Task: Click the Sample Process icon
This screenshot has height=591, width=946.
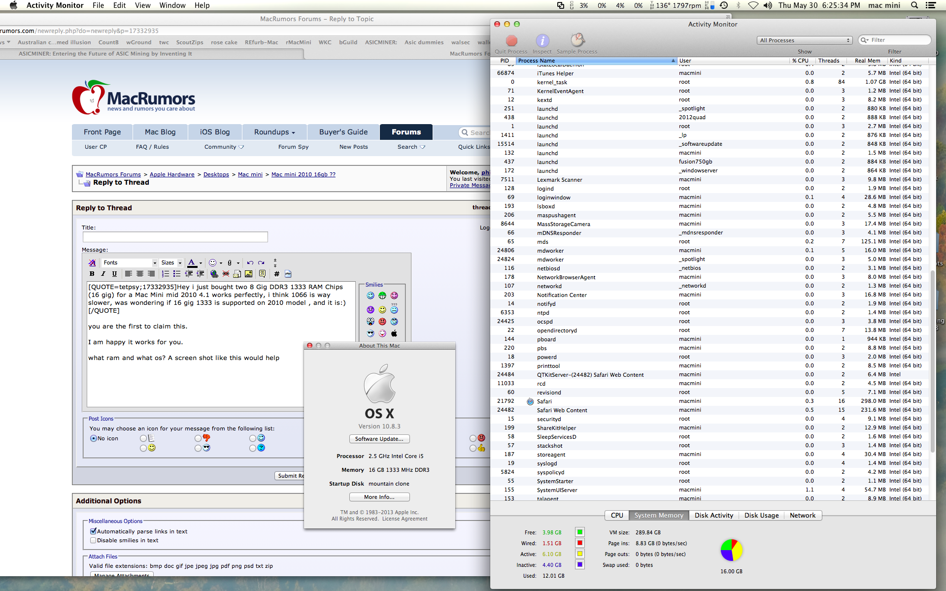Action: [x=577, y=40]
